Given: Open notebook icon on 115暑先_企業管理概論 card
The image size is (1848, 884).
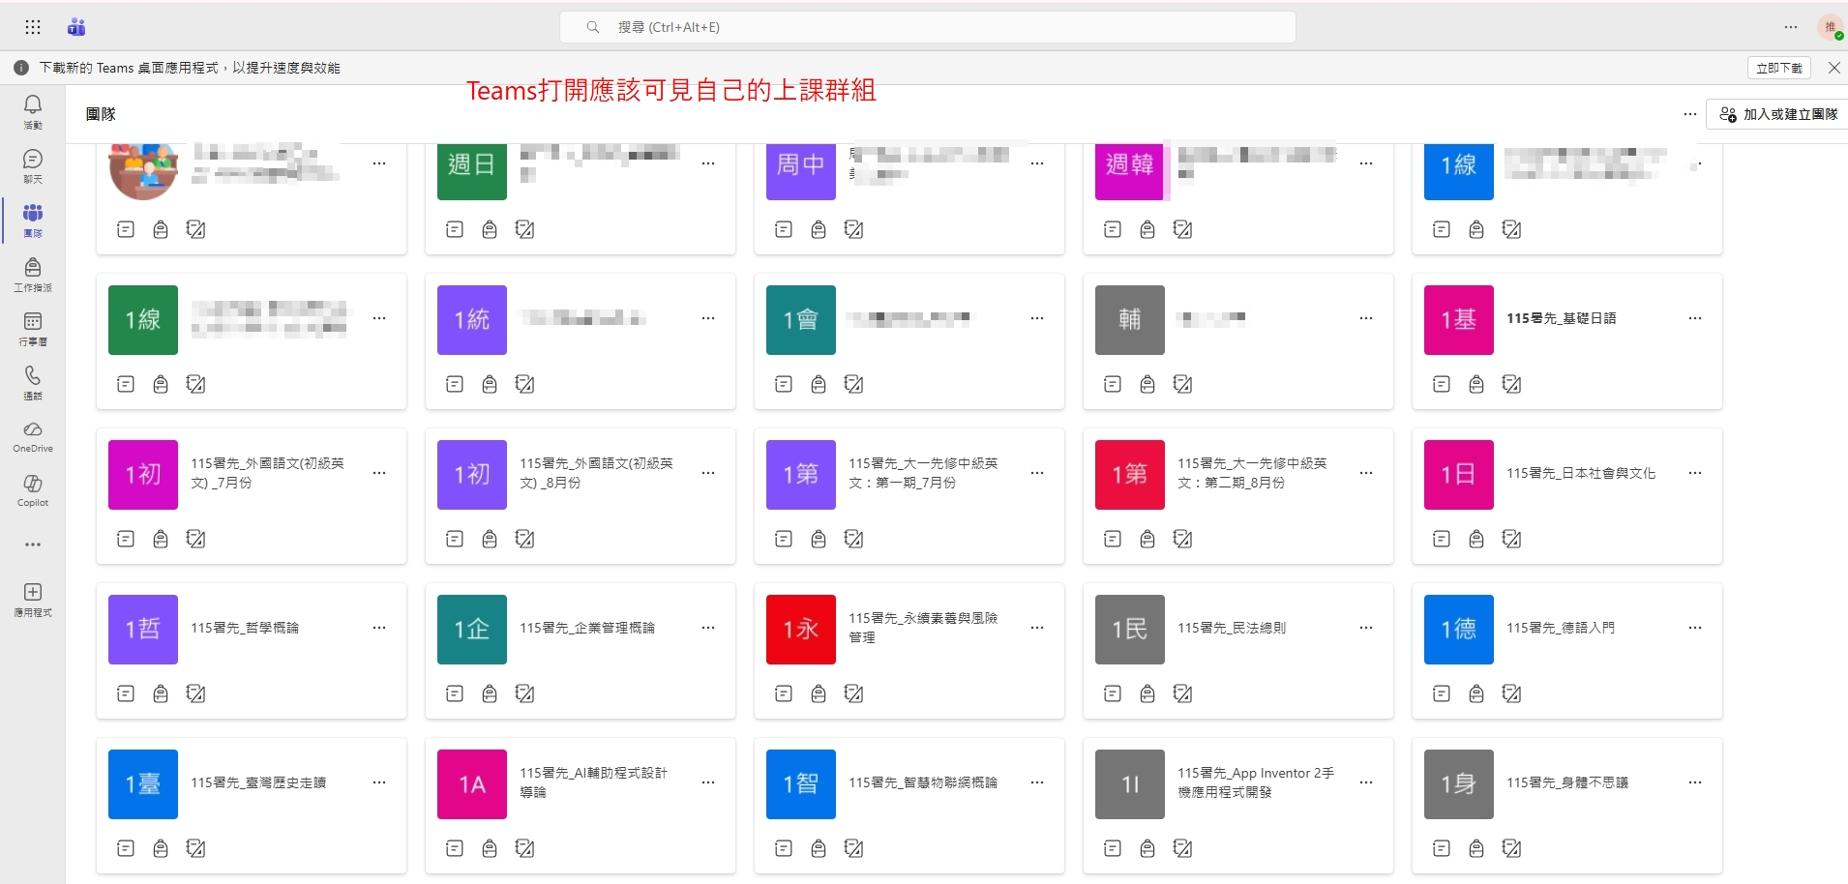Looking at the screenshot, I should coord(455,693).
